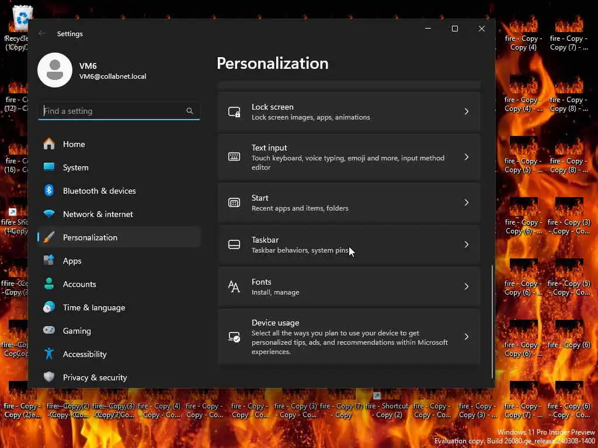The image size is (598, 448).
Task: Click the Privacy & security shield icon
Action: click(x=49, y=377)
